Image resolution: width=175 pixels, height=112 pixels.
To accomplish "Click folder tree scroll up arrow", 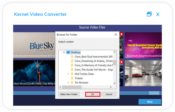I will point(115,52).
